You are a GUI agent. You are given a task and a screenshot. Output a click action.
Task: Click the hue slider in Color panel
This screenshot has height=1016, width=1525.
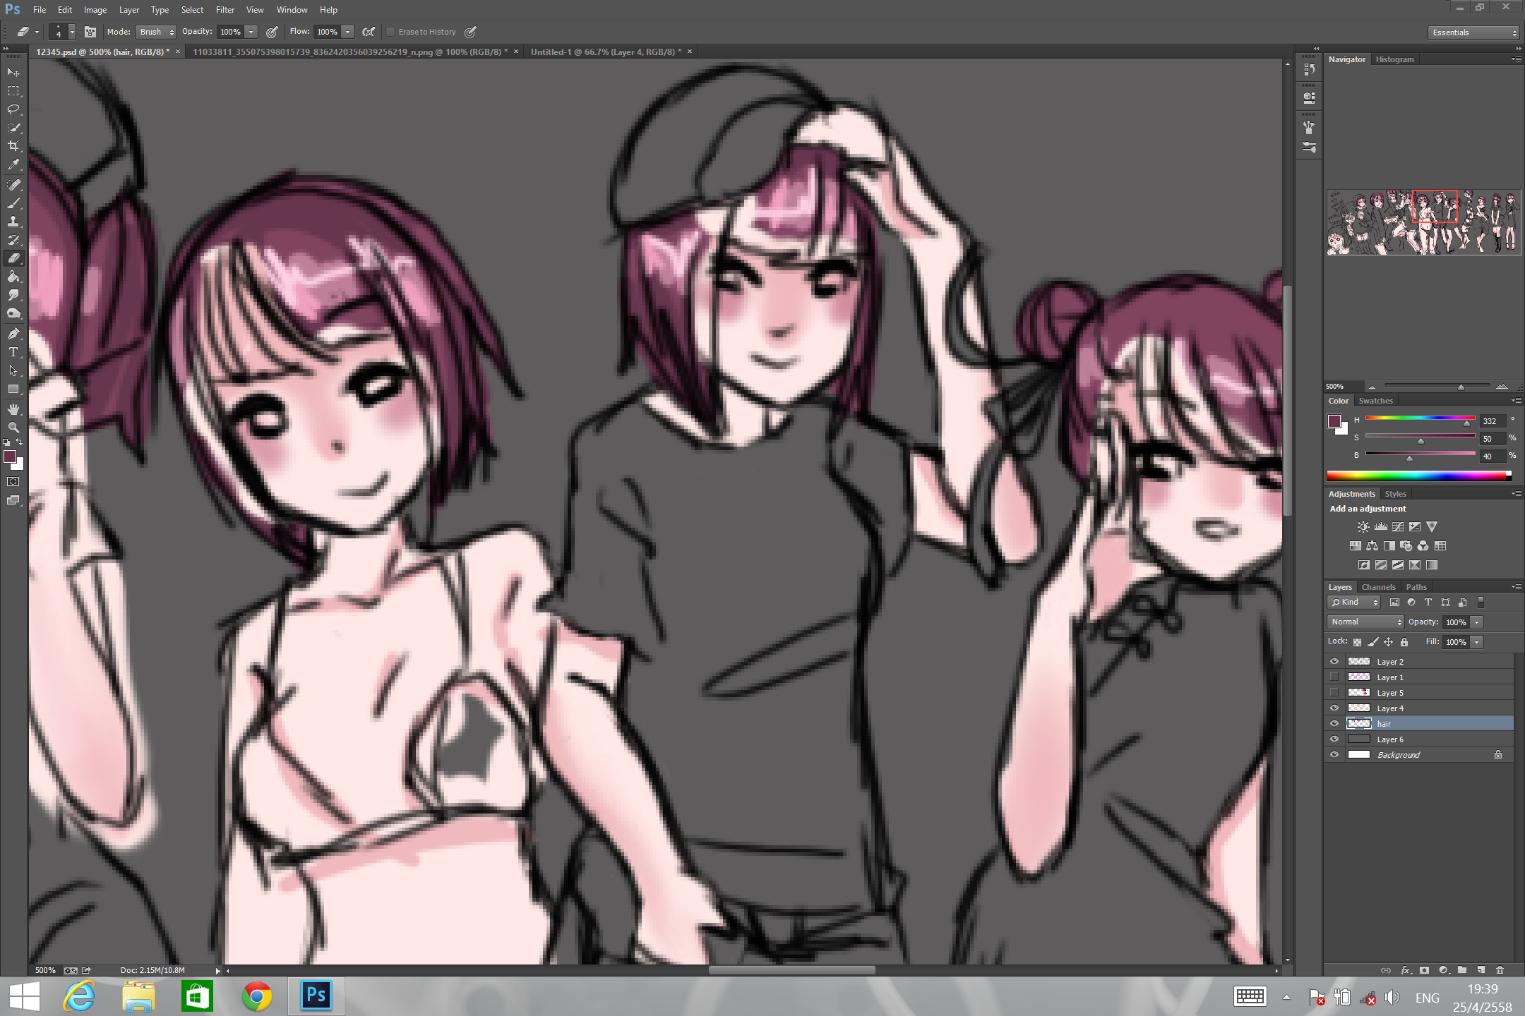pos(1419,418)
